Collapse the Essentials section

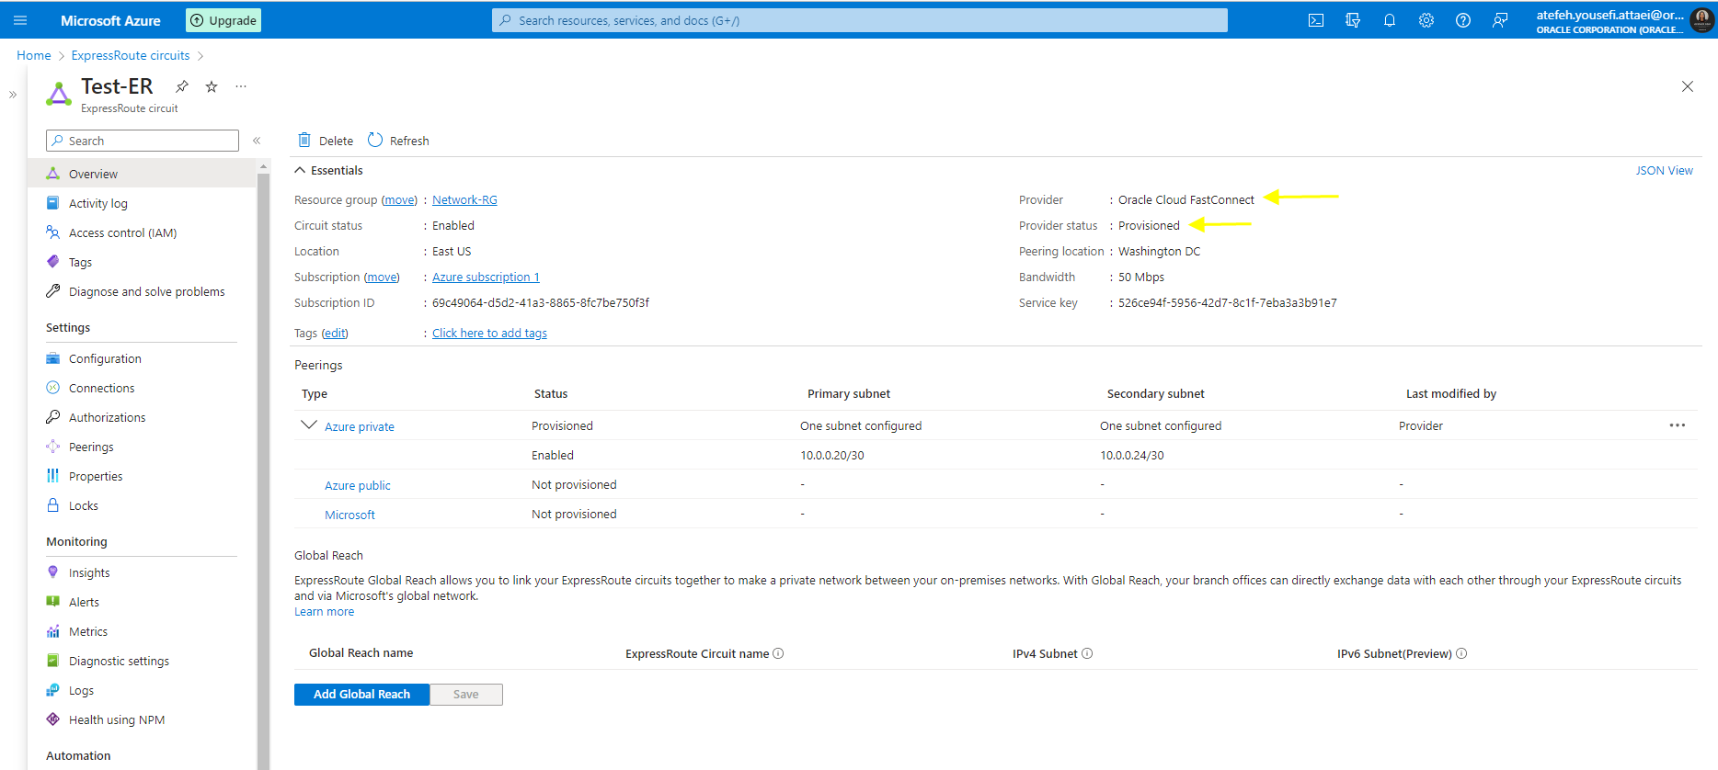[300, 170]
